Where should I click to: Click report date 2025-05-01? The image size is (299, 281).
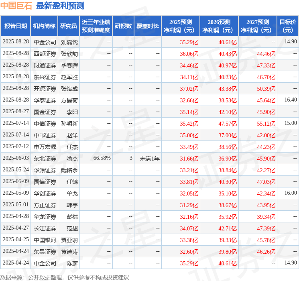coord(16,204)
